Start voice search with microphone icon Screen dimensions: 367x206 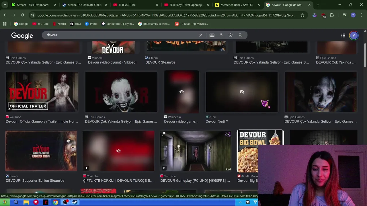[x=221, y=35]
